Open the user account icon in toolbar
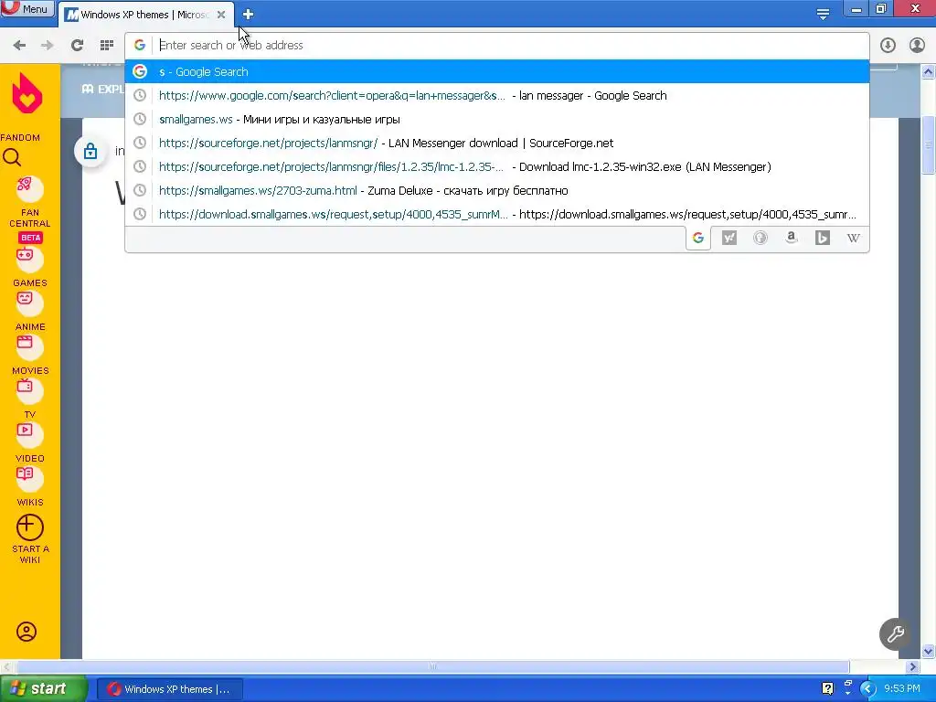936x702 pixels. tap(917, 46)
